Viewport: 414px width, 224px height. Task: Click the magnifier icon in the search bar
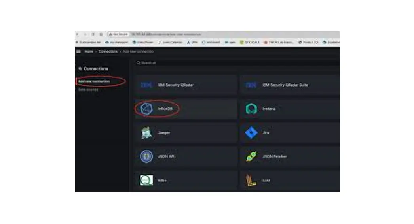click(x=139, y=63)
